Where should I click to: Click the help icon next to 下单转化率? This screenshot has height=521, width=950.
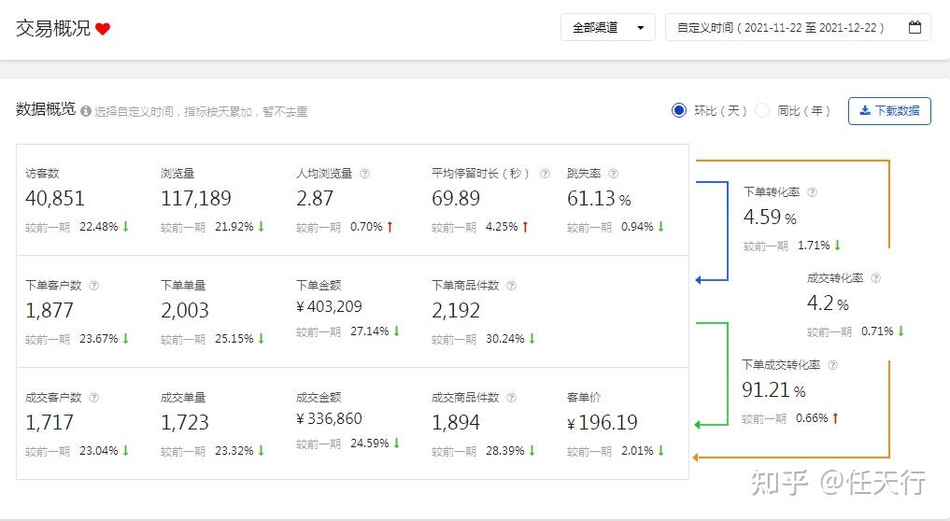812,192
